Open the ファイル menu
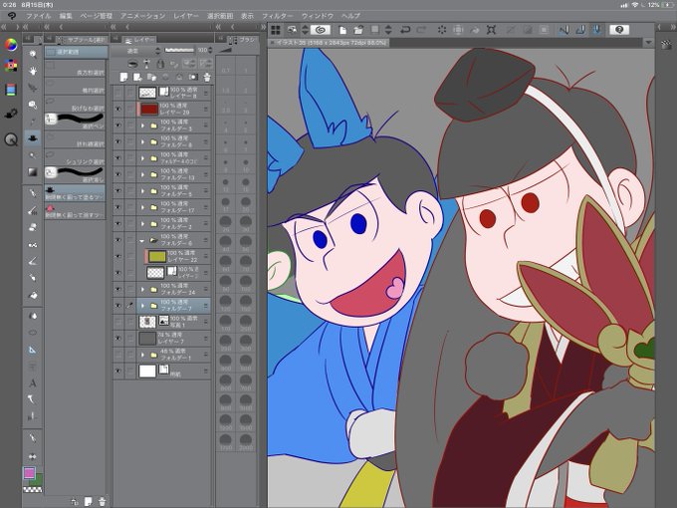This screenshot has width=677, height=508. [38, 16]
